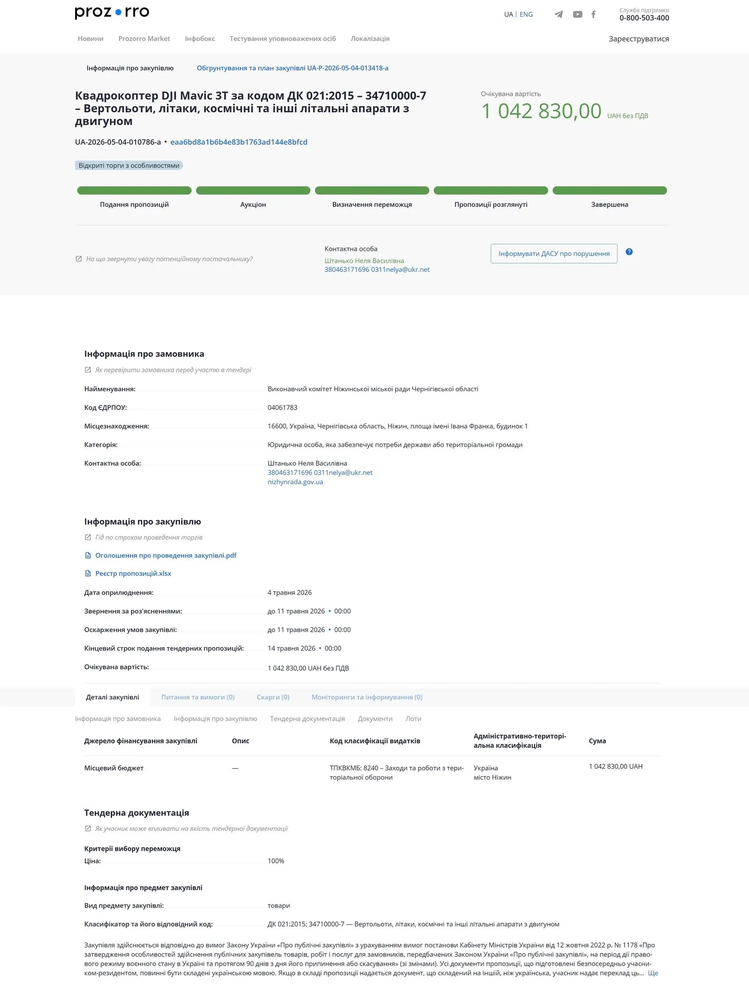
Task: Click the blue question mark help icon
Action: click(629, 252)
